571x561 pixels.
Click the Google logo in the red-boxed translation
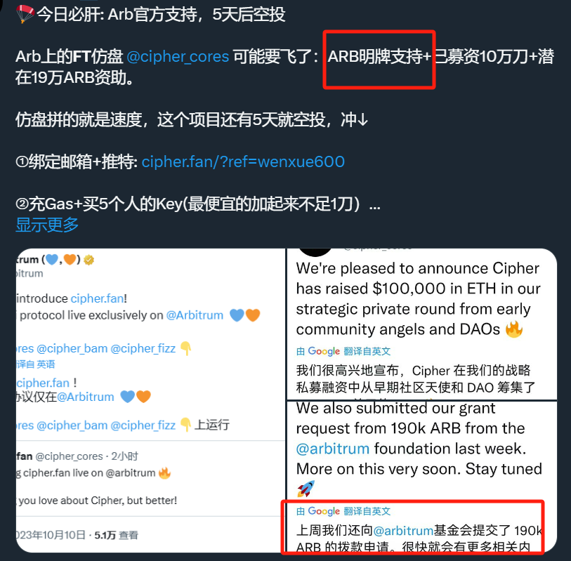[324, 511]
